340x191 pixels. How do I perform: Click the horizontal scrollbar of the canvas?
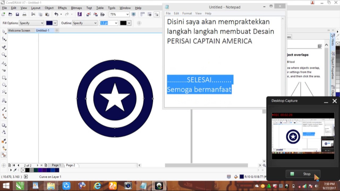point(206,165)
